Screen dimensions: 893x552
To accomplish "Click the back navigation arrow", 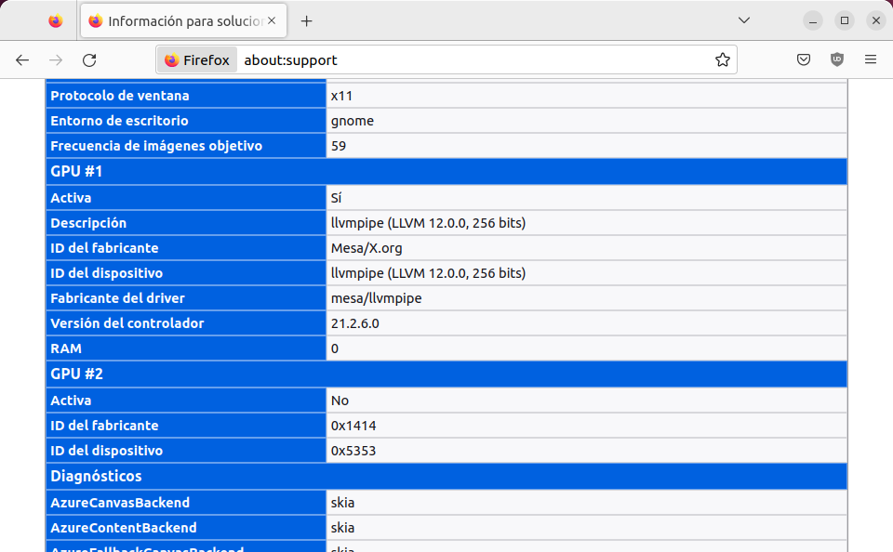I will 22,59.
